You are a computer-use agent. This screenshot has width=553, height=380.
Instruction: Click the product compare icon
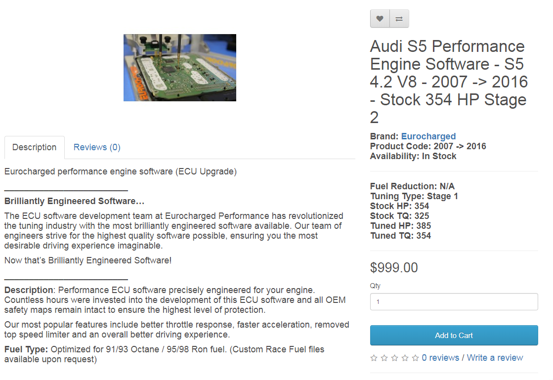(x=399, y=18)
